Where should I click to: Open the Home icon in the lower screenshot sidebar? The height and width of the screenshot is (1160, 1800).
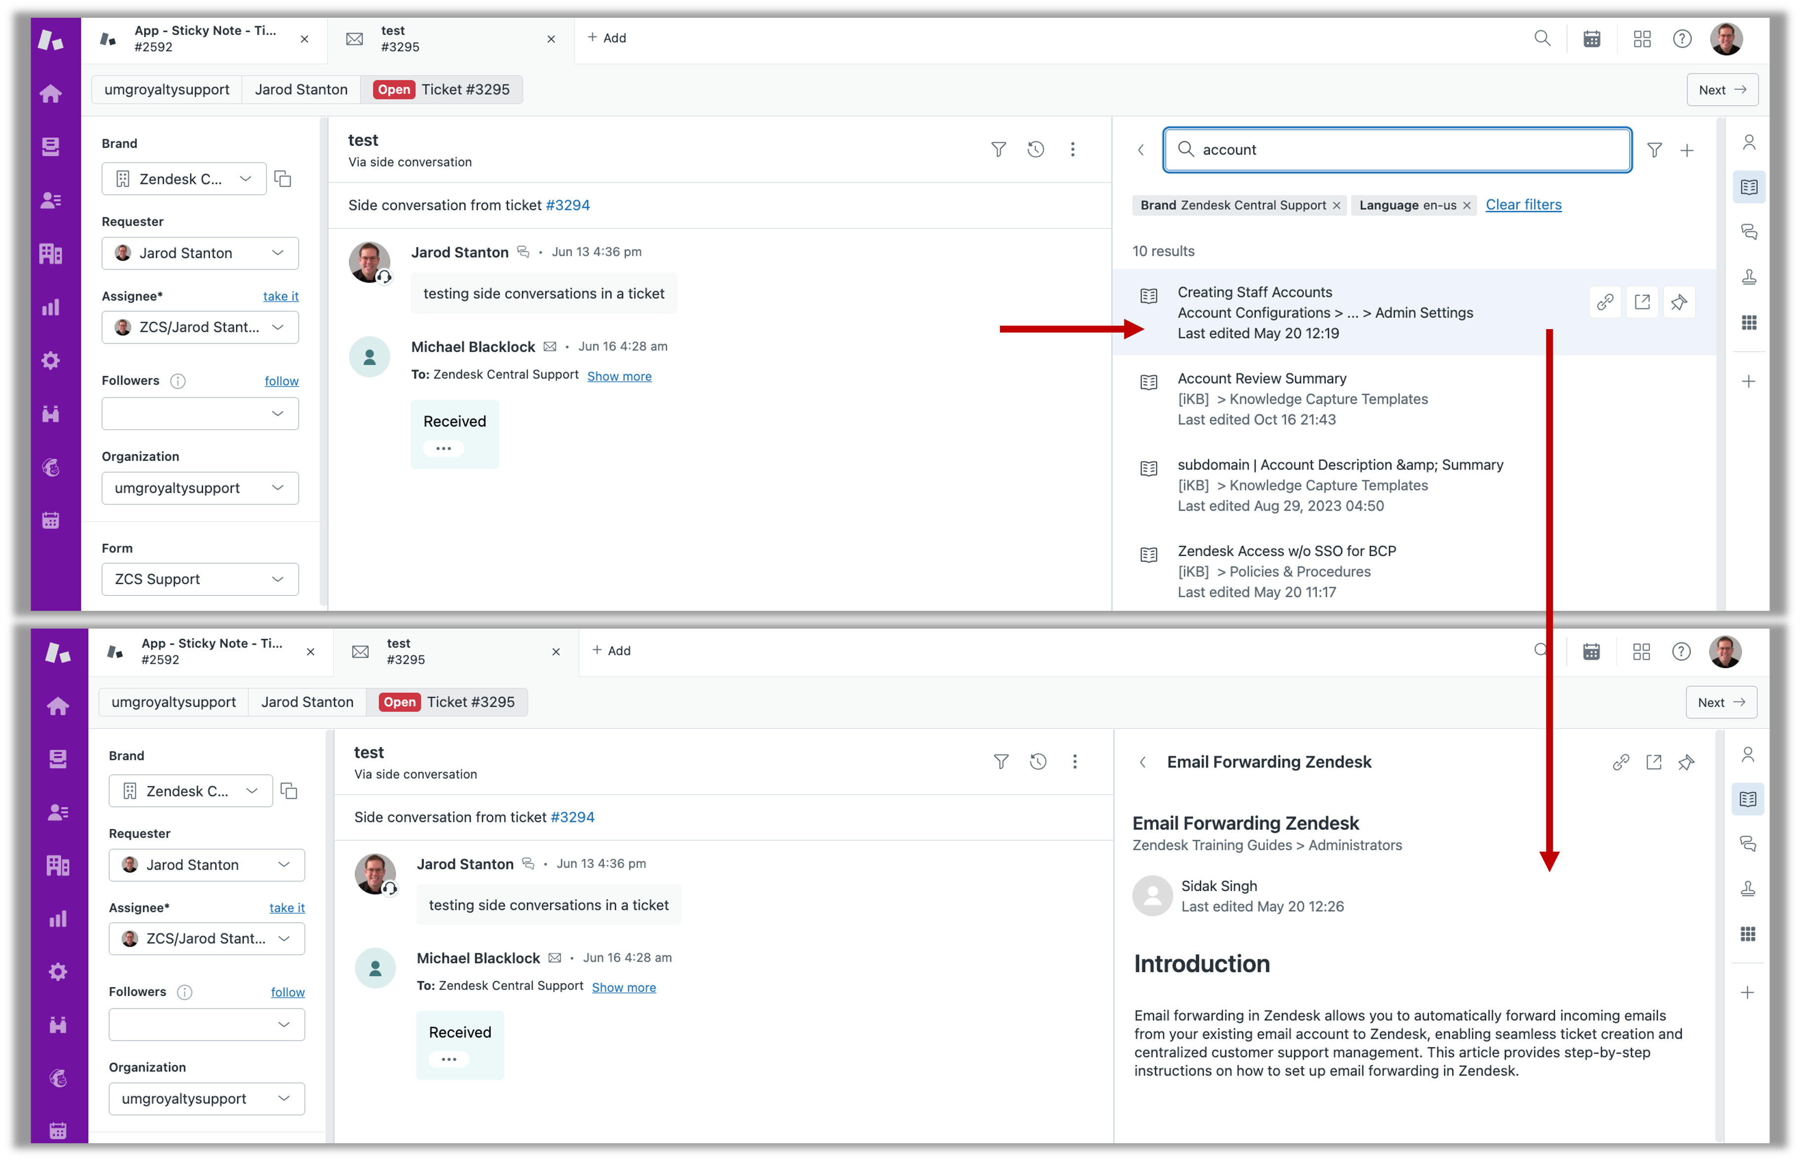58,706
